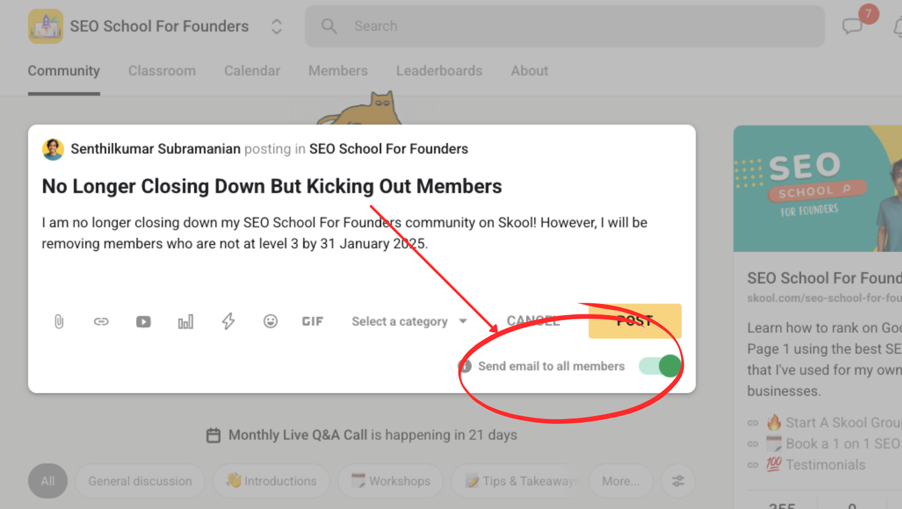Click the lightning bolt action icon
This screenshot has height=509, width=902.
[228, 322]
